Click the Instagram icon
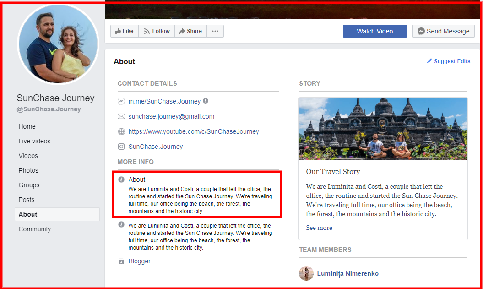The height and width of the screenshot is (289, 483). coord(121,147)
